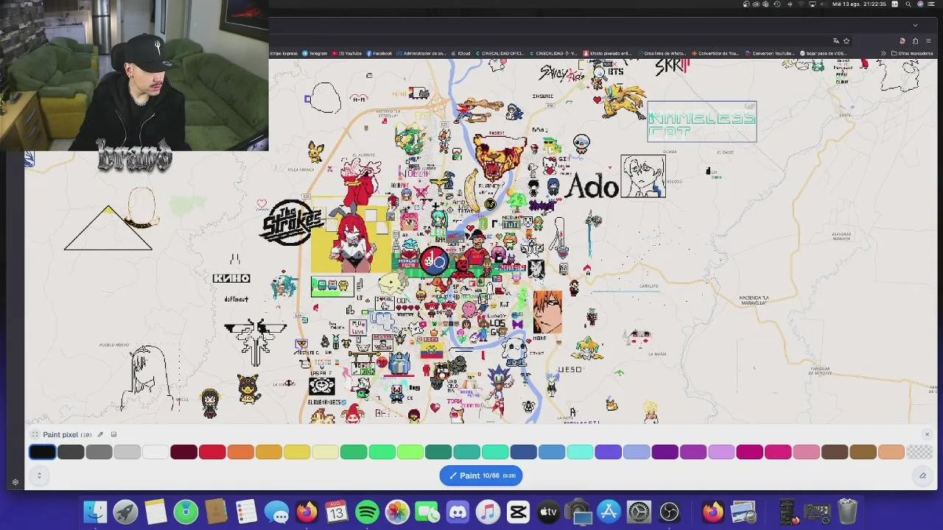The image size is (943, 530).
Task: Open the YouTube bookmark
Action: click(347, 53)
